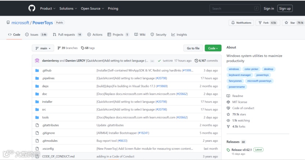Click the powerrename topic tag
Viewport: 305px width, 160px height.
point(237,87)
